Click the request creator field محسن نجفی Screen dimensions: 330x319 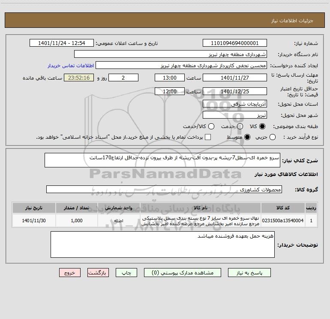tap(181, 66)
